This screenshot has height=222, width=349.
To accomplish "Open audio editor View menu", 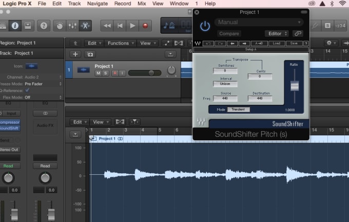I will pyautogui.click(x=101, y=122).
